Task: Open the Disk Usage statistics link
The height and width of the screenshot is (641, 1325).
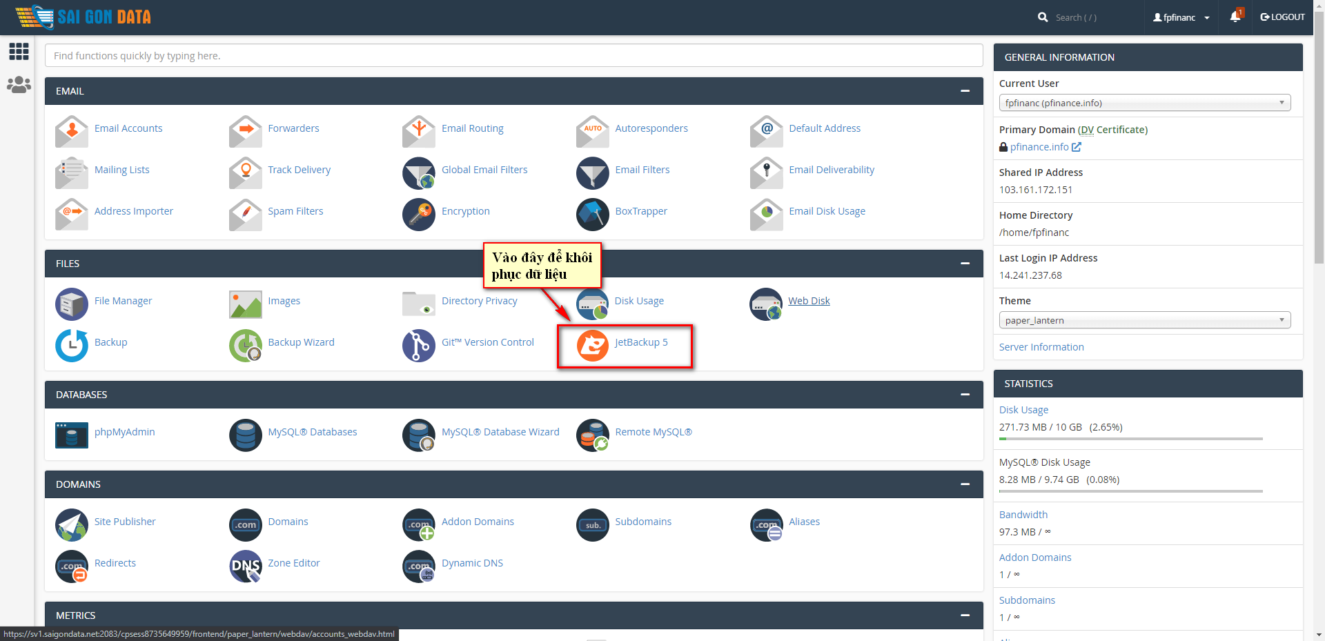Action: tap(1023, 410)
